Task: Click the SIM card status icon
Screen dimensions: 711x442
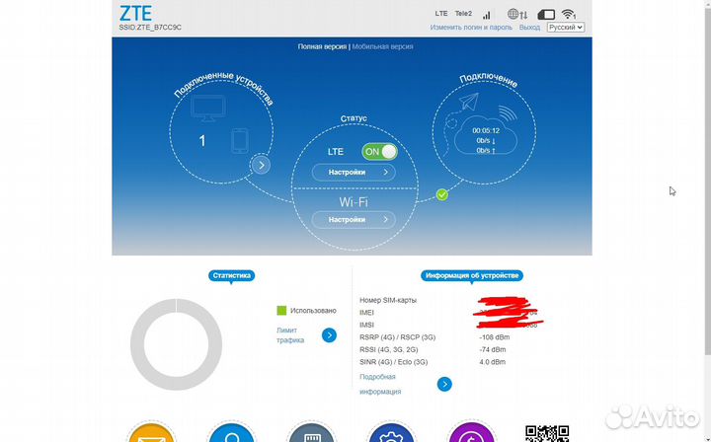Action: point(546,15)
